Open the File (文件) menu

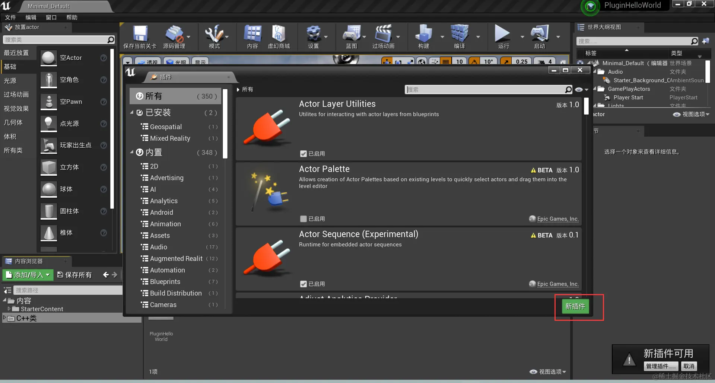click(10, 17)
